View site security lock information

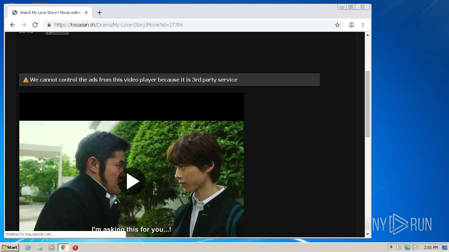click(49, 25)
